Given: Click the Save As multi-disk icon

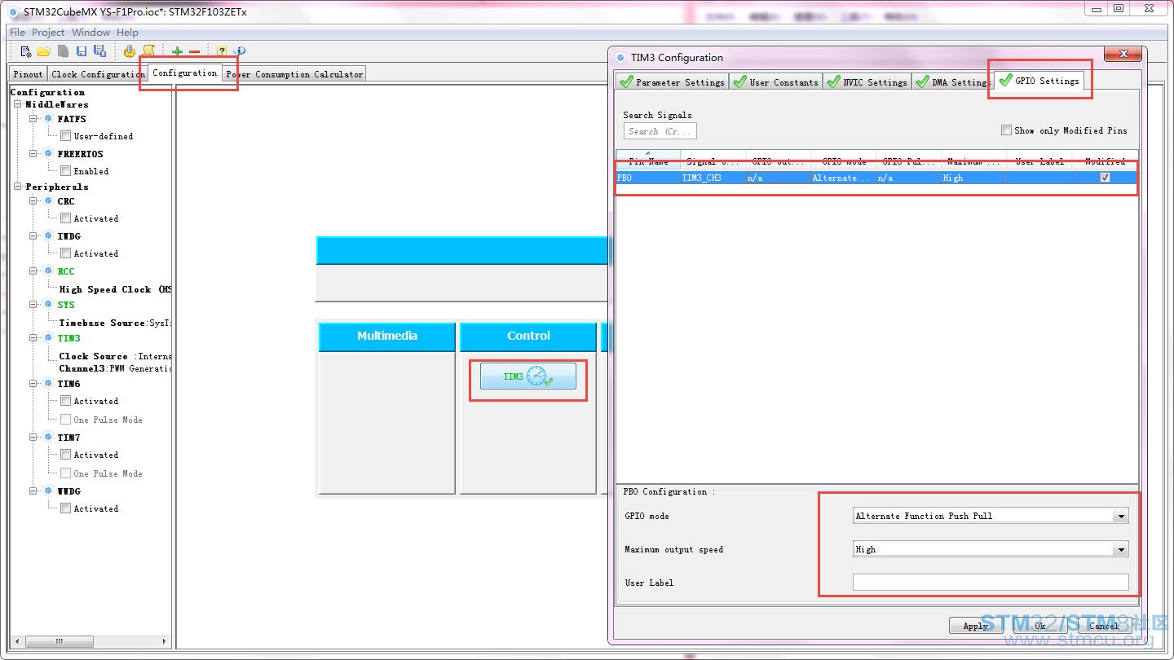Looking at the screenshot, I should tap(99, 51).
